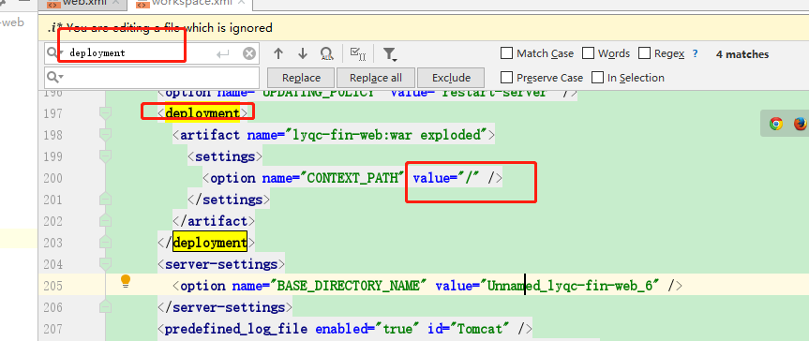Click closing deployment tag on line 203

pyautogui.click(x=210, y=243)
